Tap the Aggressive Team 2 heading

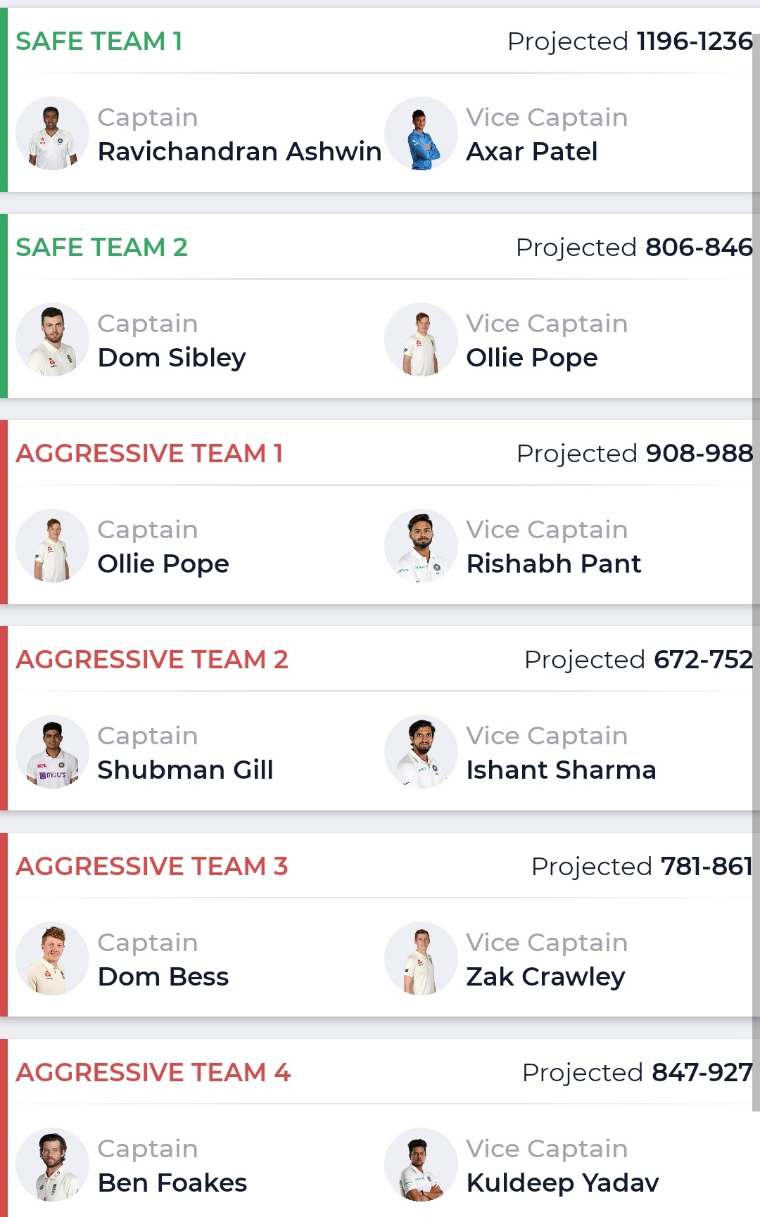(x=152, y=660)
